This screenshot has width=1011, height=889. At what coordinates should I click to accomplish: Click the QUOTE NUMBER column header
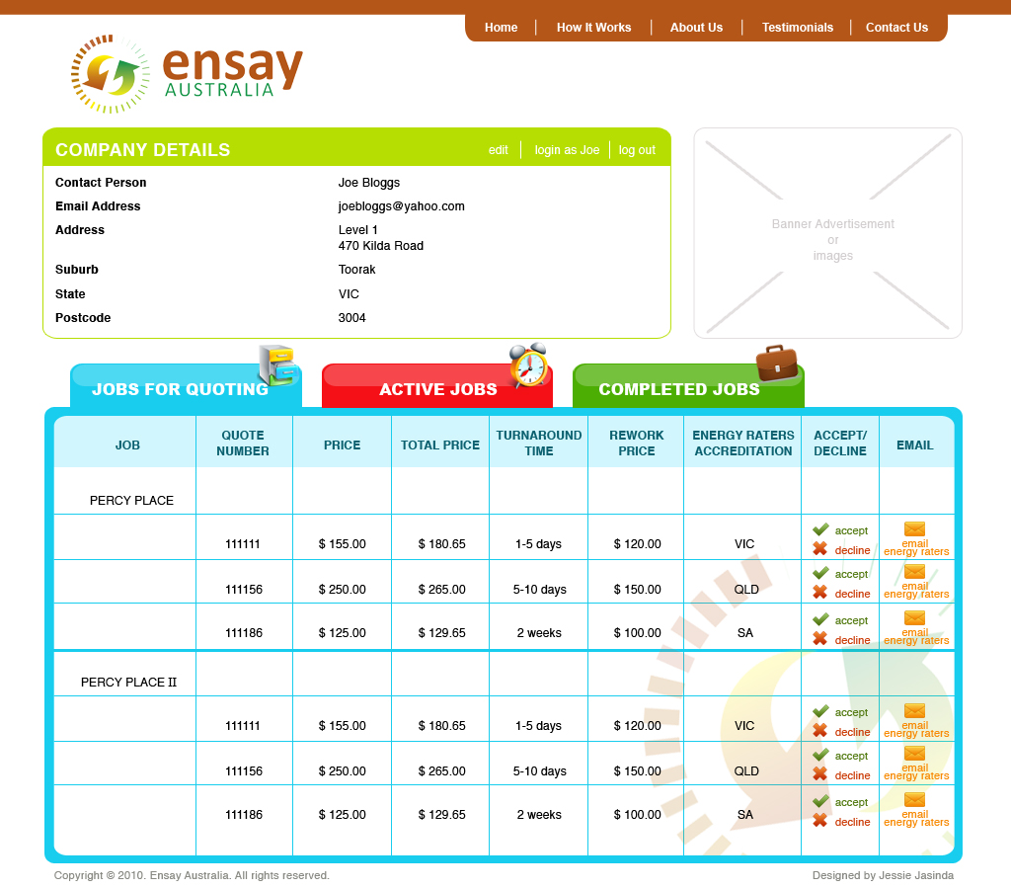[243, 444]
